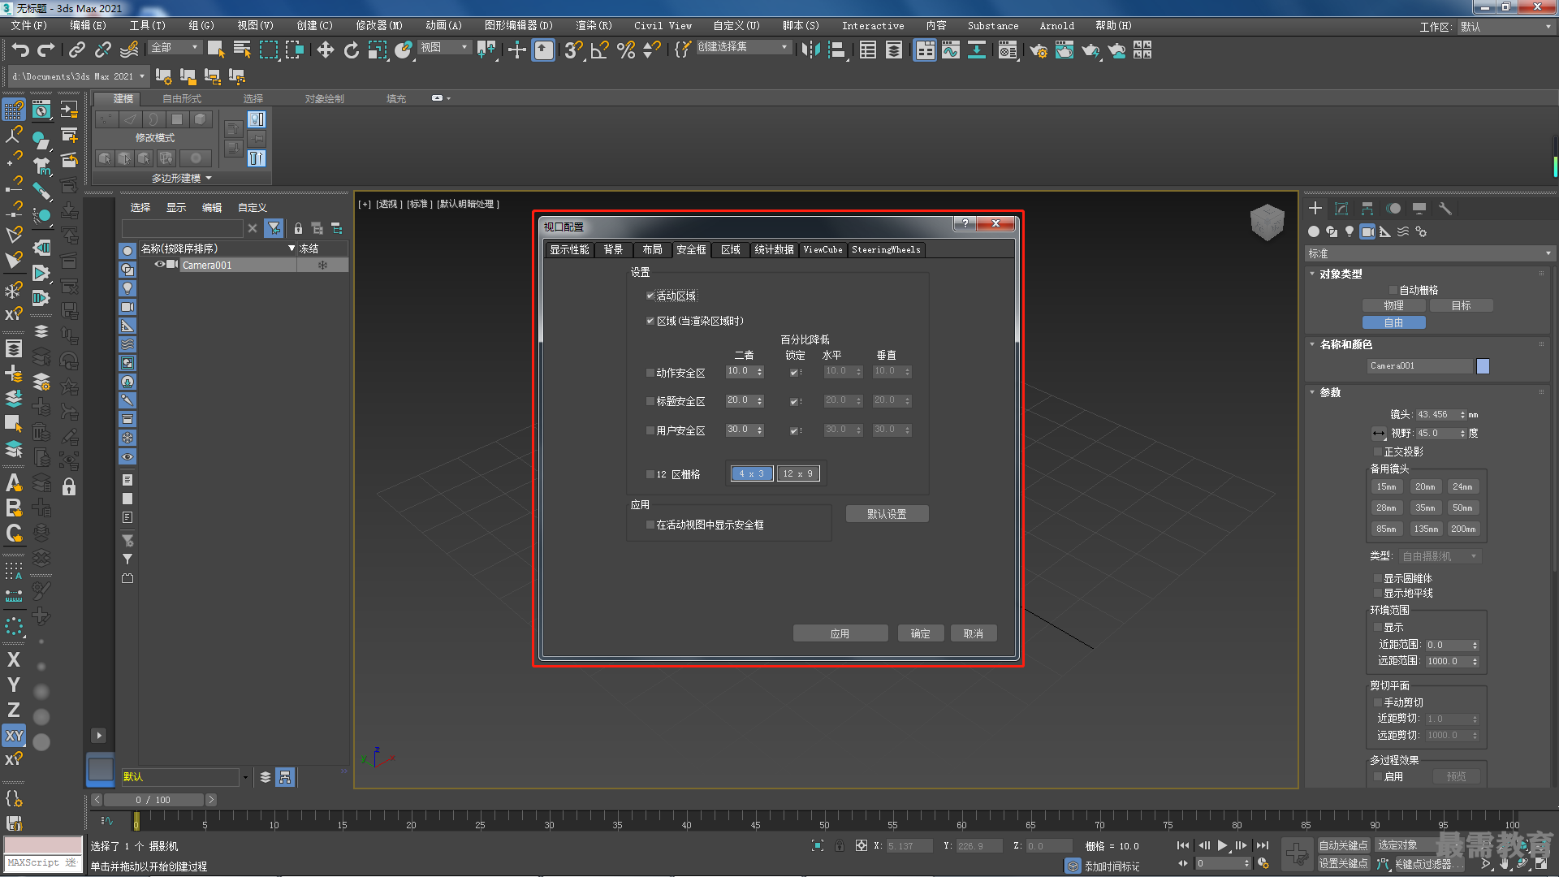Click the XY axis constraint icon
The image size is (1559, 877).
pyautogui.click(x=14, y=736)
